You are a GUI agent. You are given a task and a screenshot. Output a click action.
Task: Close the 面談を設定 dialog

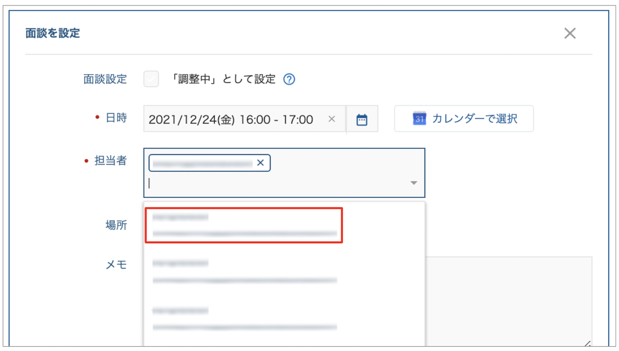[x=570, y=33]
